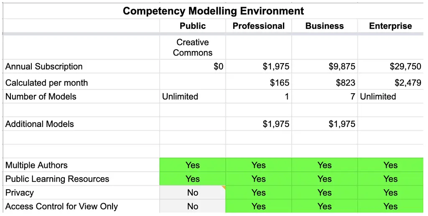
Task: Select Enterprise Yes cell for Privacy
Action: 390,193
